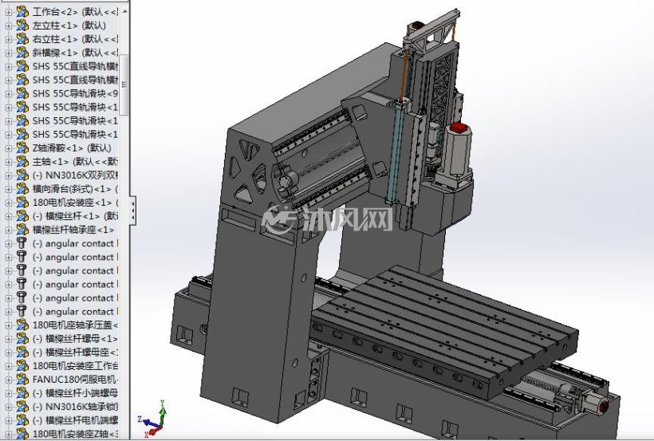Collapse the feature tree panel via its handle
Screen dimensions: 654x441
click(132, 211)
